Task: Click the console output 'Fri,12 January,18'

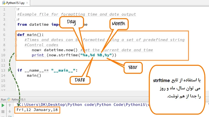Action: [x=37, y=110]
